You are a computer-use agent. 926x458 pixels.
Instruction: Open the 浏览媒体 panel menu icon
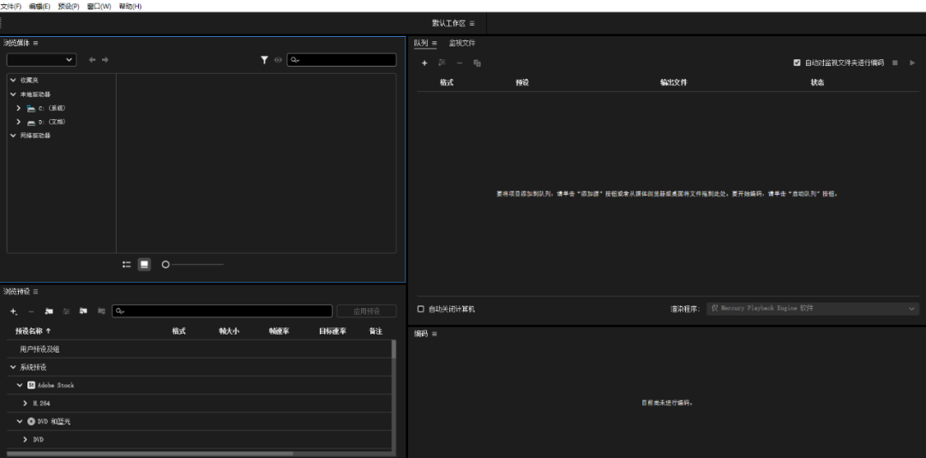coord(35,43)
